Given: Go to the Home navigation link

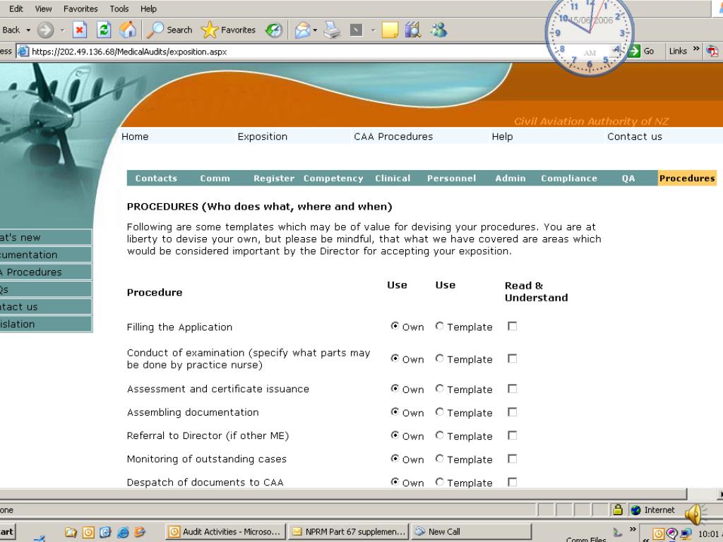Looking at the screenshot, I should tap(135, 136).
